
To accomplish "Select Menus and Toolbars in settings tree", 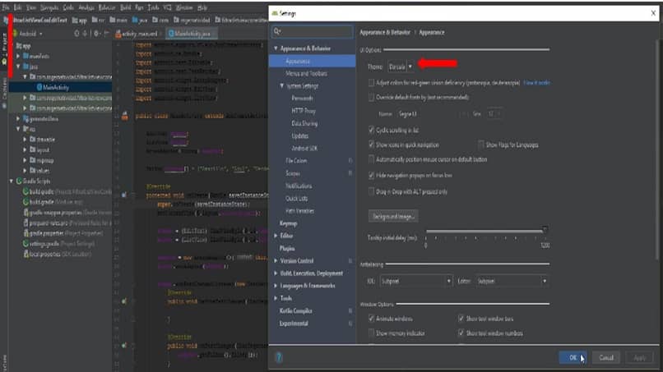I will [306, 73].
